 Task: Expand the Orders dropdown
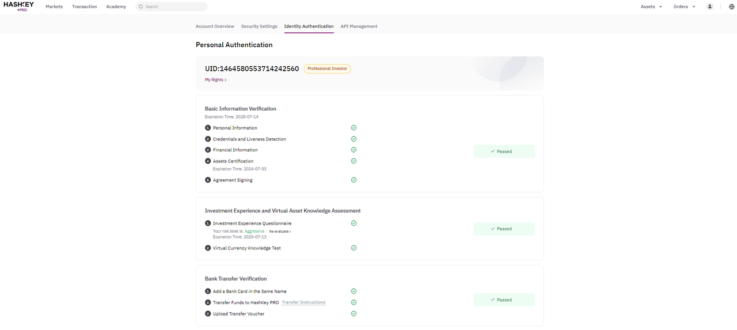pos(685,7)
